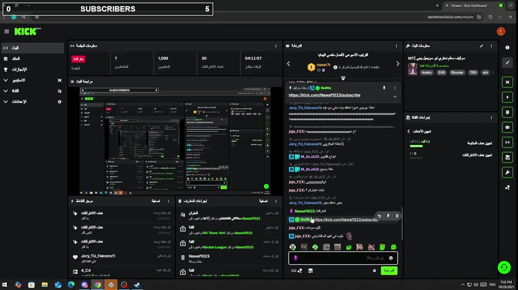The height and width of the screenshot is (290, 518).
Task: Open the emoji picker in chat input
Action: tap(391, 258)
